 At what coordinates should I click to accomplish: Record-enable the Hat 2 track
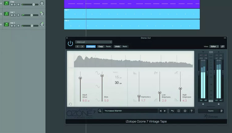(18, 26)
